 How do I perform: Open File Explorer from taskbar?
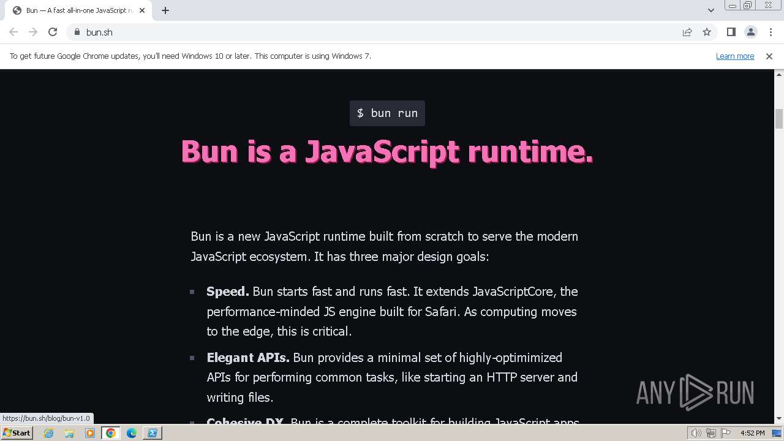[x=69, y=433]
